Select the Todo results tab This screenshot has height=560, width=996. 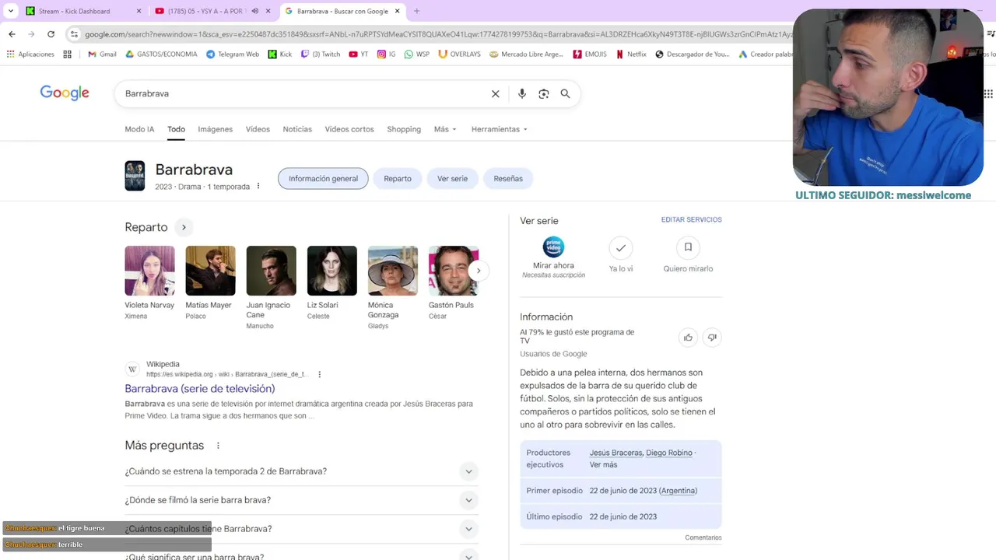tap(176, 129)
